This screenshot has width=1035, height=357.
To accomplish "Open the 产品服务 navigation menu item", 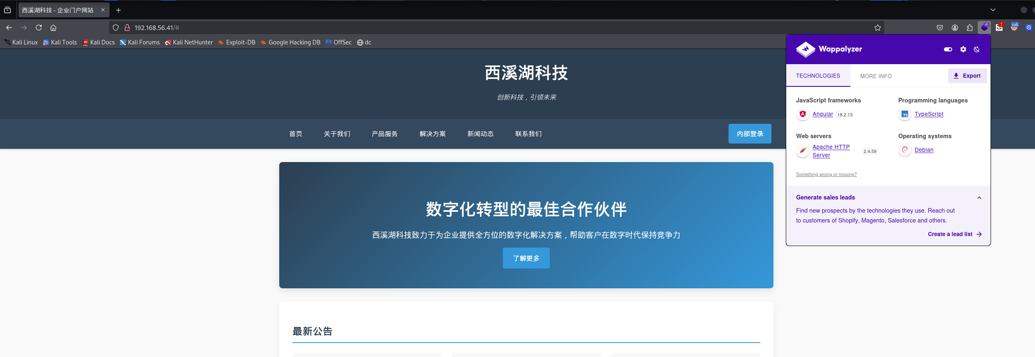I will (x=384, y=134).
